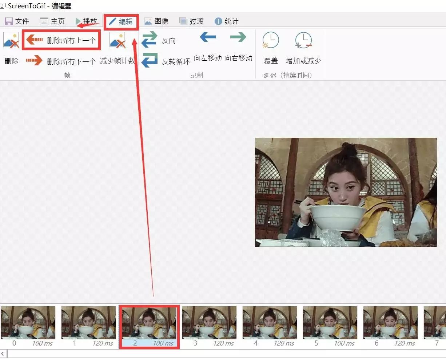Click the 100 ms delay under frame 0
This screenshot has height=359, width=446.
pos(42,343)
